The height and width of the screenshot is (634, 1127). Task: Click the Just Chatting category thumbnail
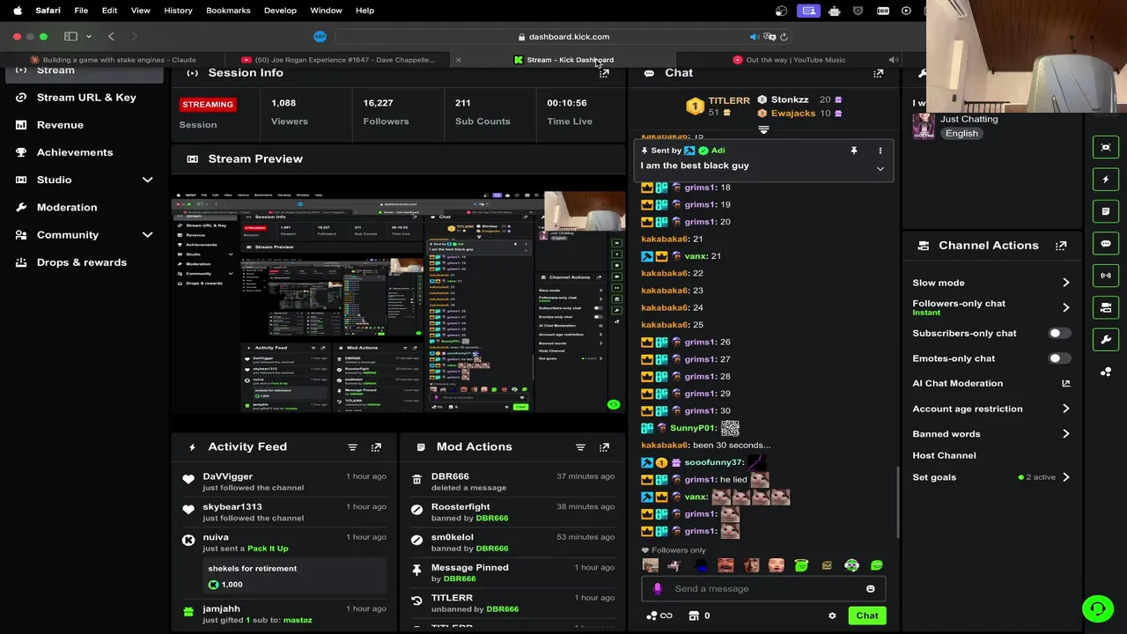tap(923, 126)
